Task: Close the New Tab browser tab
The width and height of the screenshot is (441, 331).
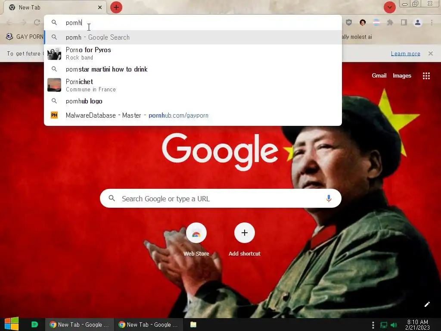Action: tap(100, 8)
